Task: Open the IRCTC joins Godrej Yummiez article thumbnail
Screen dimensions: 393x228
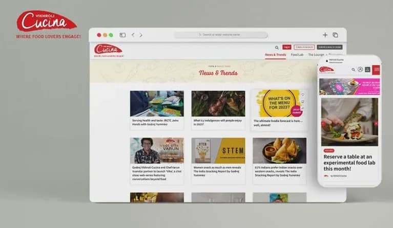Action: click(x=157, y=103)
